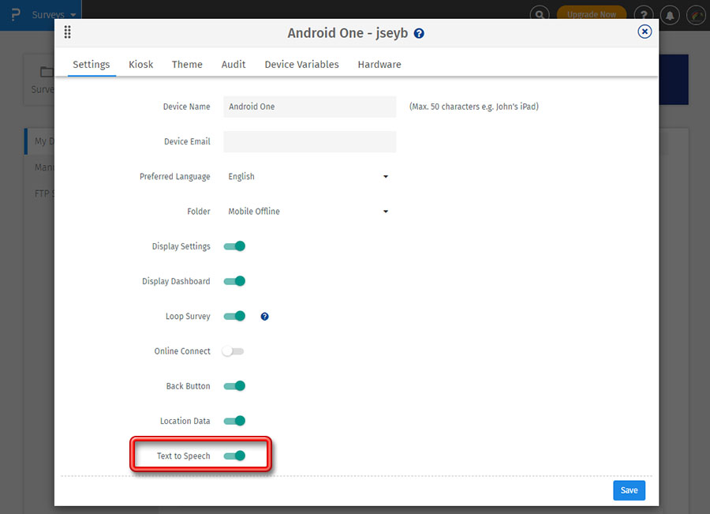The height and width of the screenshot is (514, 710).
Task: Open the notifications bell icon
Action: click(x=670, y=15)
